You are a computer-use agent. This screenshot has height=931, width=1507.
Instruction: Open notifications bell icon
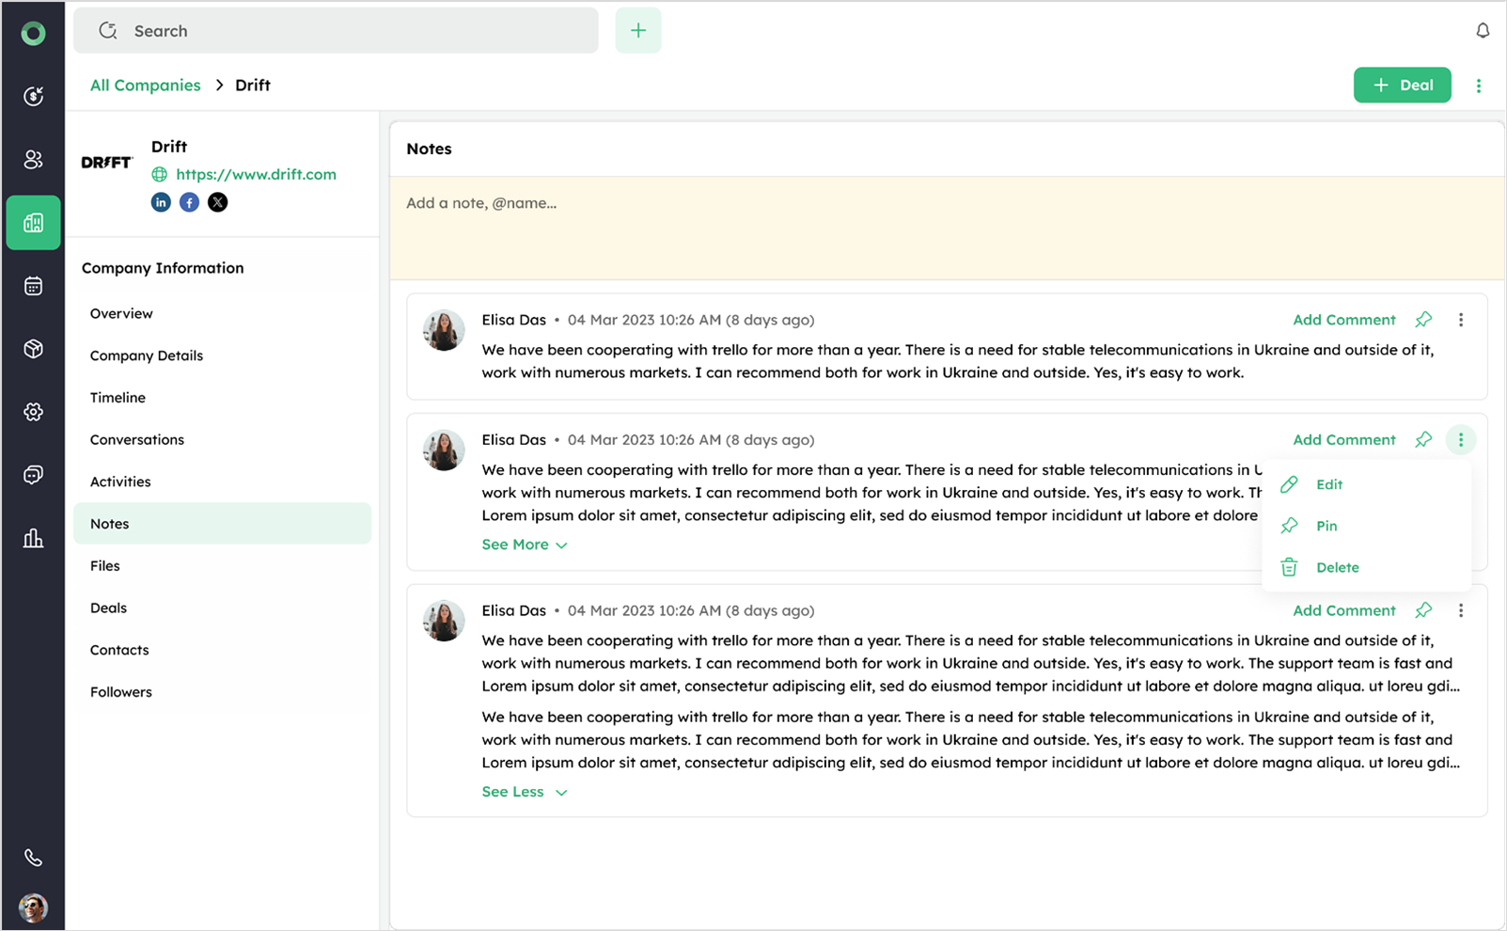[x=1483, y=31]
